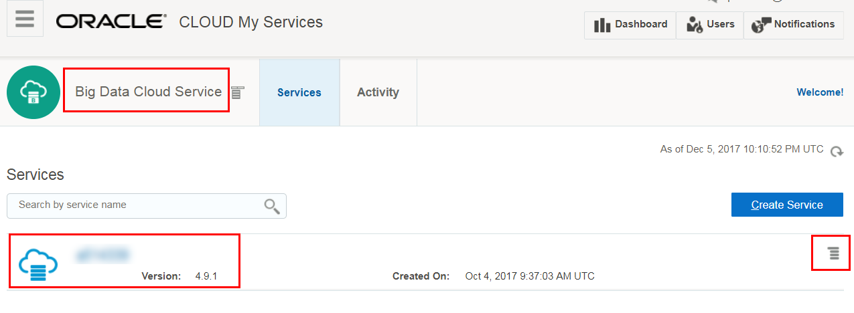Open the hamburger navigation menu
Image resolution: width=854 pixels, height=313 pixels.
coord(25,19)
